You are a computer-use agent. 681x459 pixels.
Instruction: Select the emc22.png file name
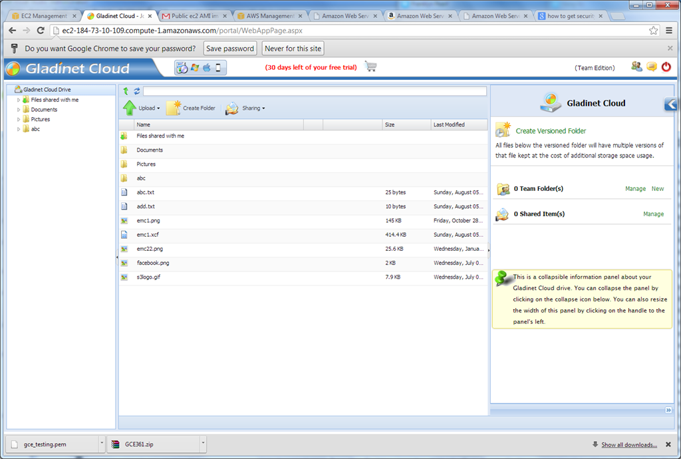150,249
